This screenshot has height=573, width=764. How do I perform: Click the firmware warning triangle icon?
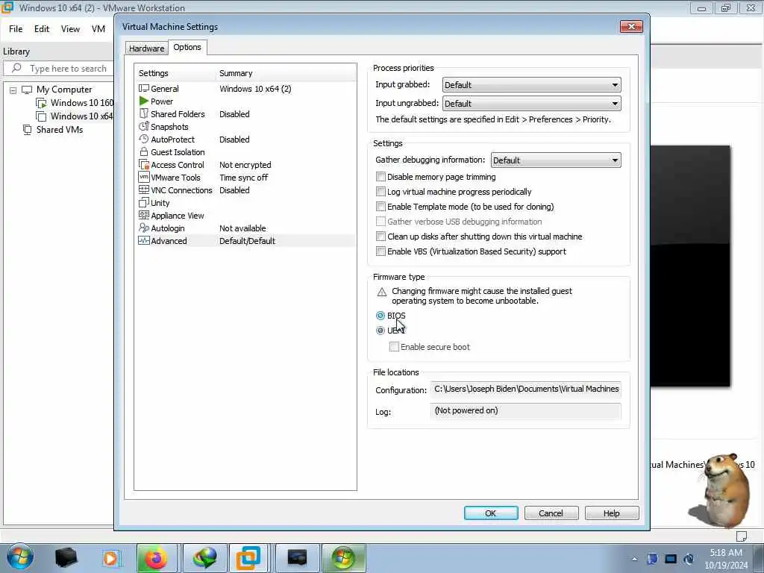pos(382,292)
